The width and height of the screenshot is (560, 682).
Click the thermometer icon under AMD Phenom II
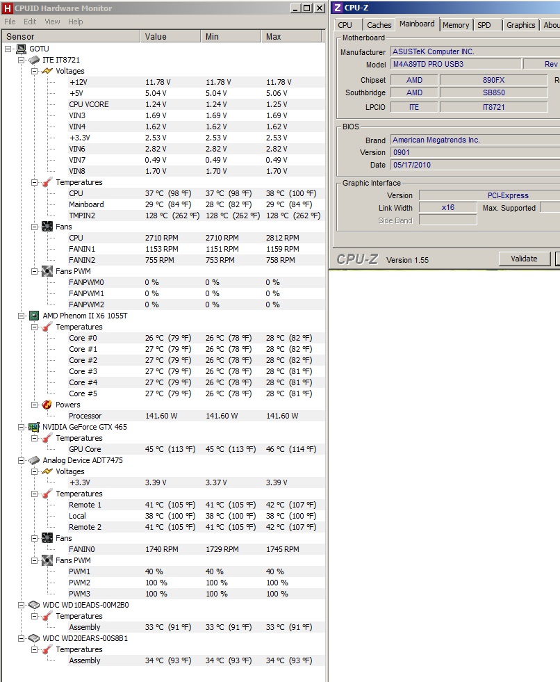click(47, 327)
